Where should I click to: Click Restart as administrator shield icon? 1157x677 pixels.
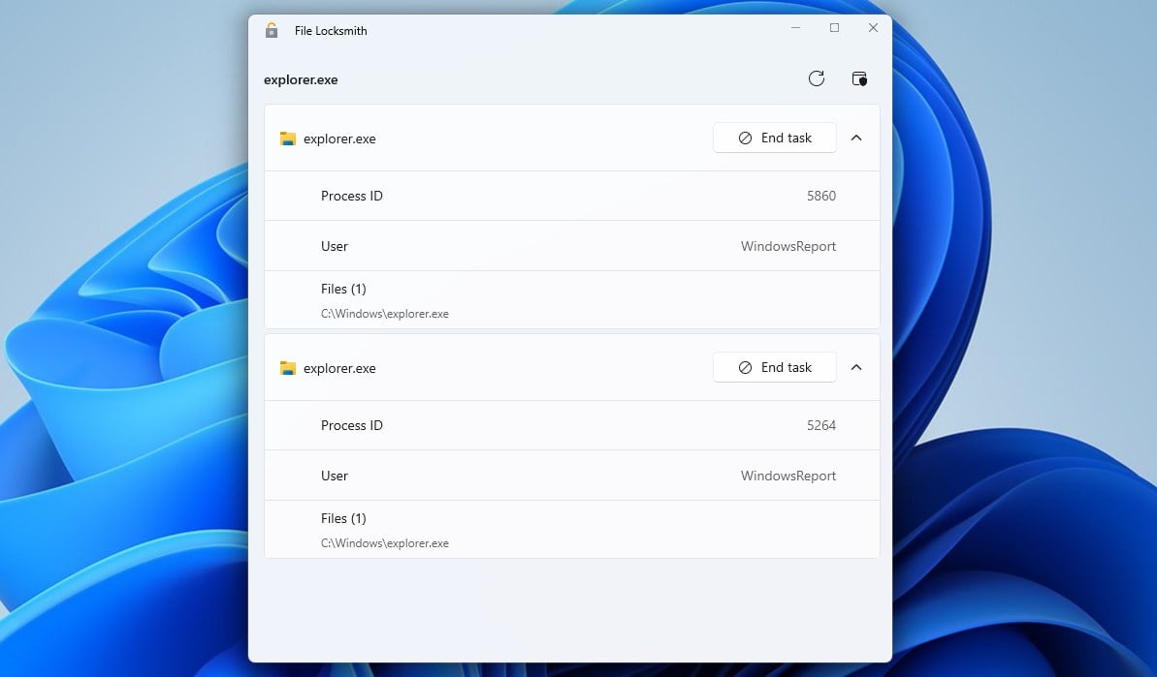859,78
